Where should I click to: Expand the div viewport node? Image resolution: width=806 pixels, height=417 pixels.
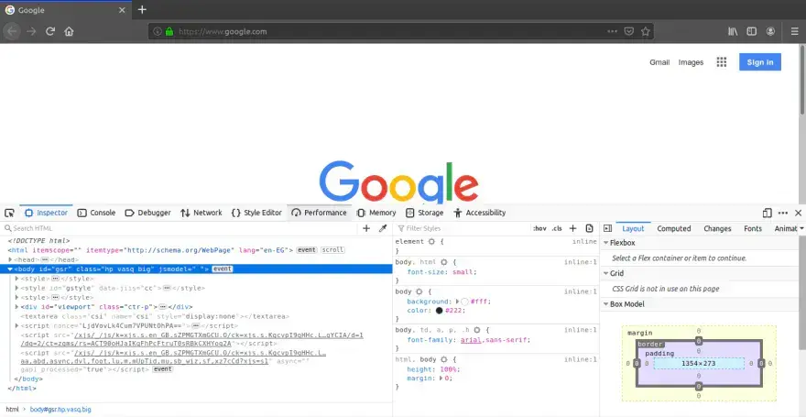[17, 306]
